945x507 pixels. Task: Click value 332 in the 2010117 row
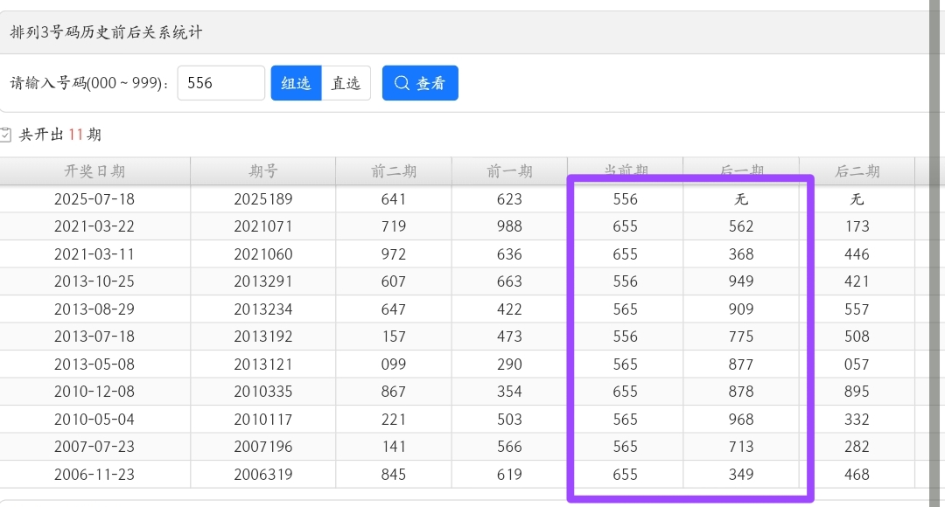[857, 419]
